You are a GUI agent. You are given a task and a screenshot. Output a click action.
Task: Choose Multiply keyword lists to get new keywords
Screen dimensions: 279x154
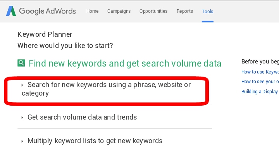click(95, 141)
